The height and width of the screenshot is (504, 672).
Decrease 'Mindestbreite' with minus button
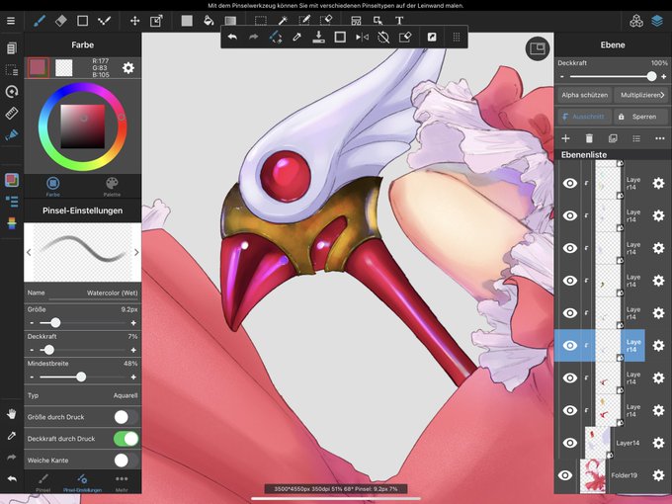(32, 378)
